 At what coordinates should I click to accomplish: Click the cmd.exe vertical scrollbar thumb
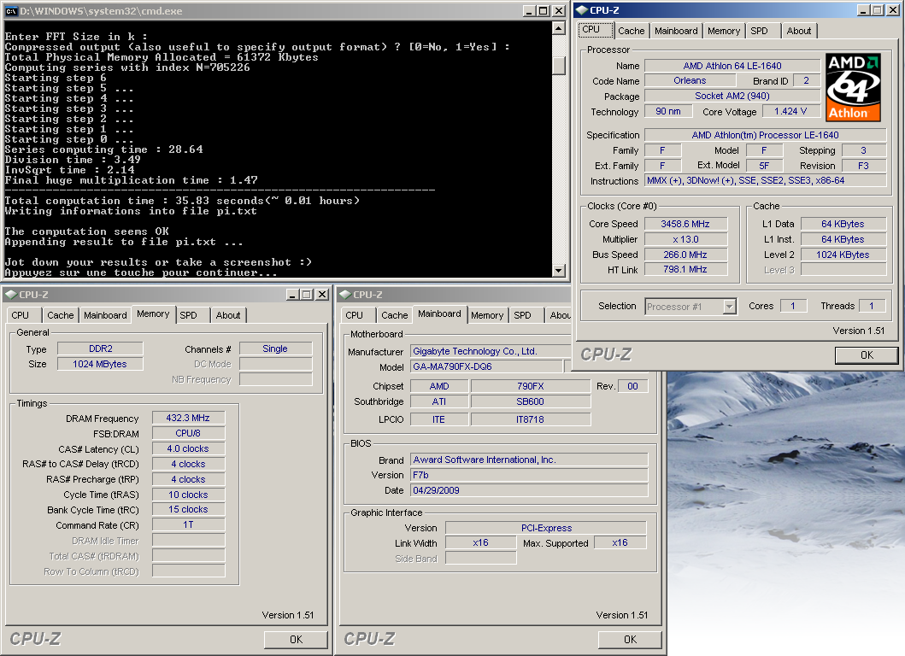tap(558, 65)
